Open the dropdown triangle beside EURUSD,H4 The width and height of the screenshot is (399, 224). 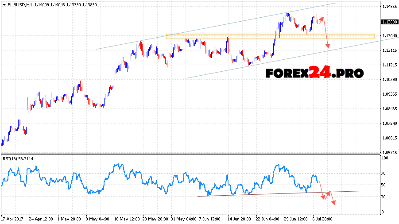coord(4,4)
